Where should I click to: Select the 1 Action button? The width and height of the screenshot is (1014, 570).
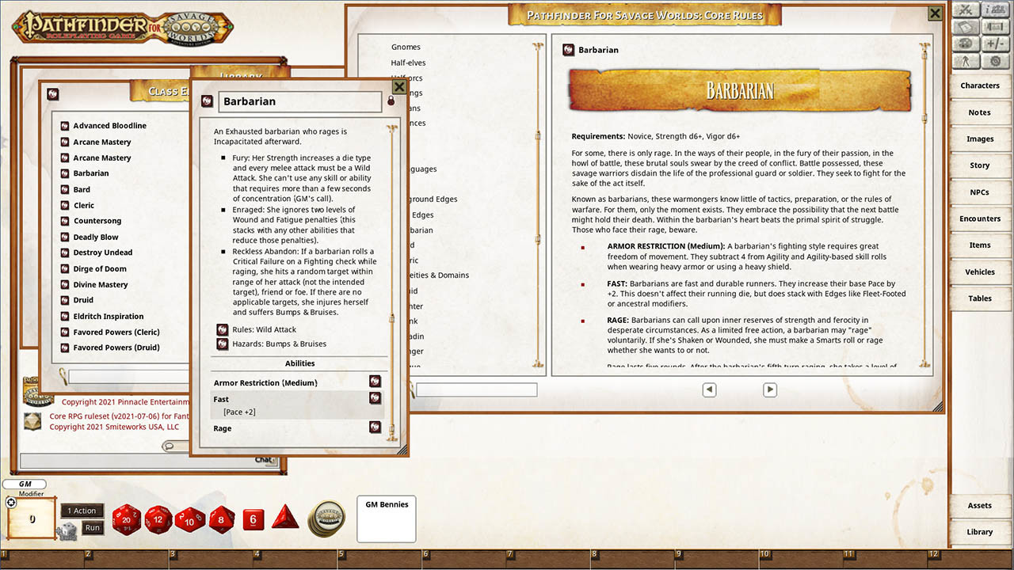click(x=82, y=511)
